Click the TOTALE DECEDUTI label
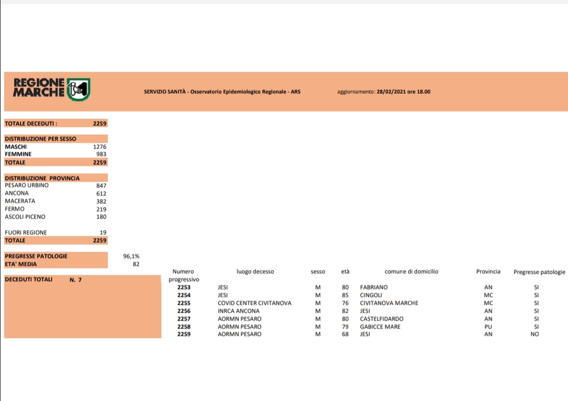 (31, 124)
